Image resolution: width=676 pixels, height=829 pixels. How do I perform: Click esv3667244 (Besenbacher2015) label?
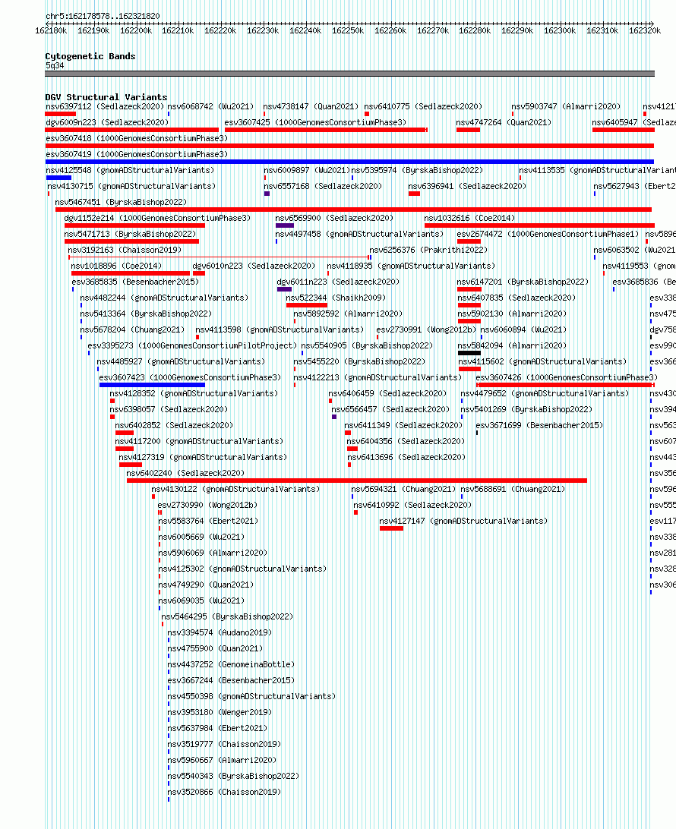[x=231, y=680]
